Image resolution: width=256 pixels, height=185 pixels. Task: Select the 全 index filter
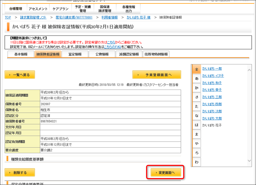[x=197, y=69]
